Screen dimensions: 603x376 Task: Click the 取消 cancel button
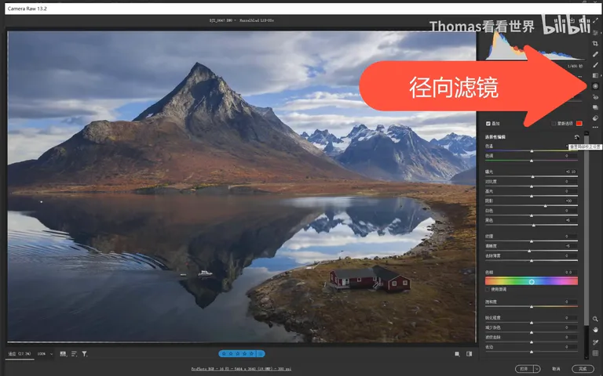(556, 369)
